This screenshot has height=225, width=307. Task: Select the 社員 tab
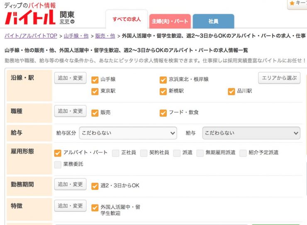coord(213,21)
